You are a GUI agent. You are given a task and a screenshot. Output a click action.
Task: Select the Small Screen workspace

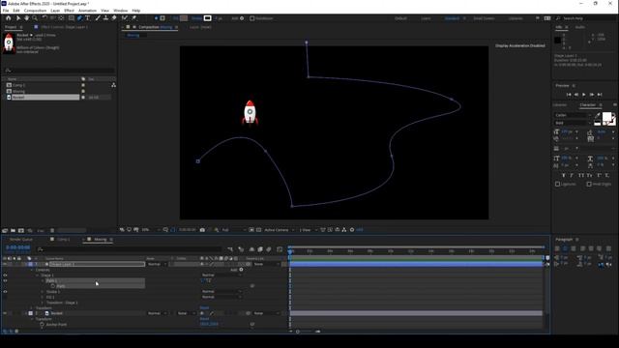484,18
